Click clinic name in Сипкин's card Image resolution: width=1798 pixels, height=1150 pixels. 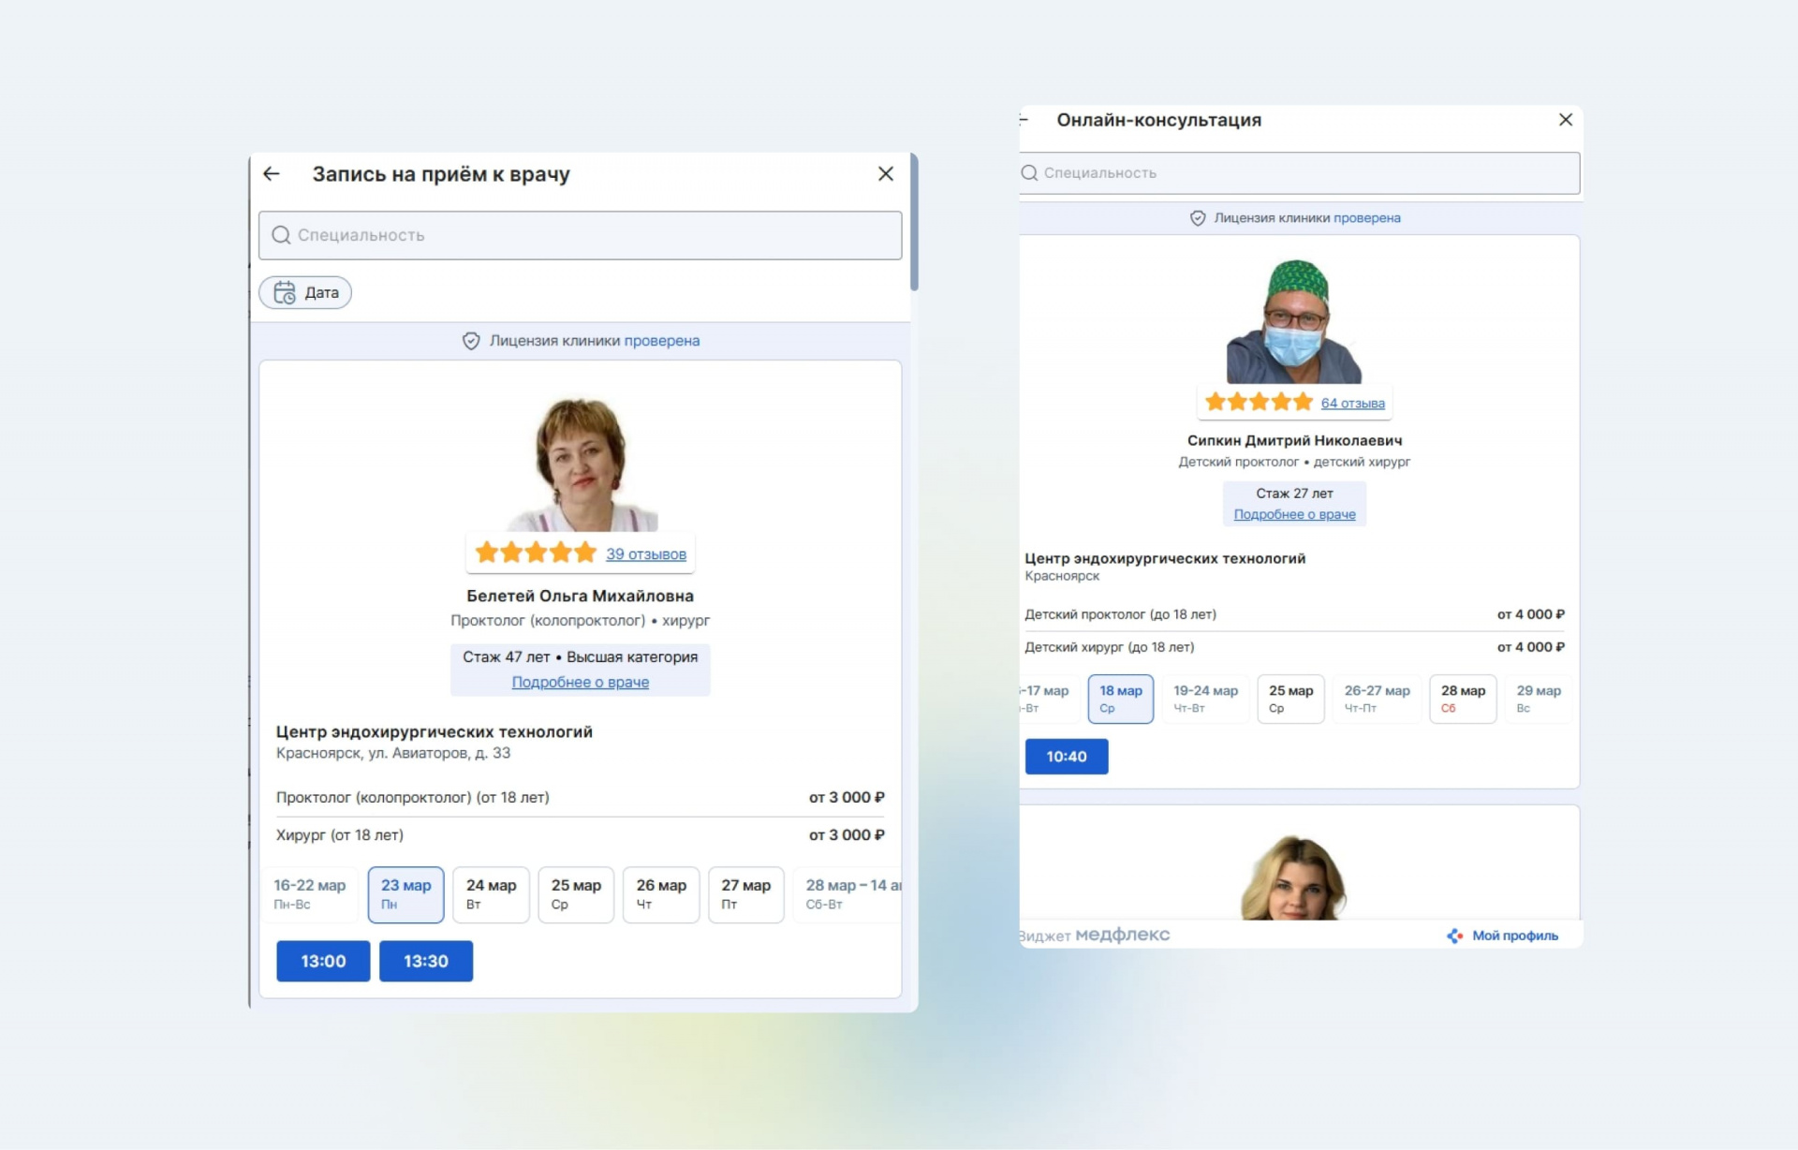(1165, 558)
